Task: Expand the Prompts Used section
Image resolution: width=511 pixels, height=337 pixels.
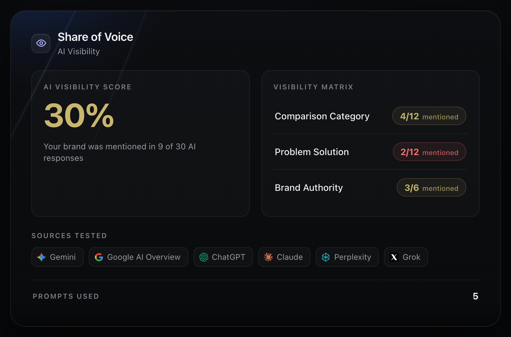Action: [256, 296]
